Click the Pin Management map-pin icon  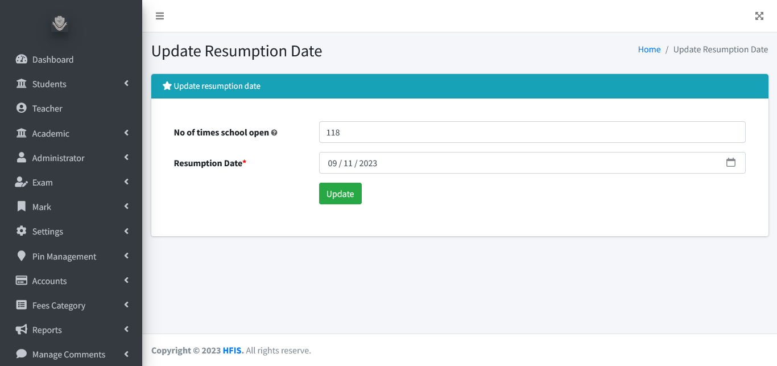click(22, 256)
